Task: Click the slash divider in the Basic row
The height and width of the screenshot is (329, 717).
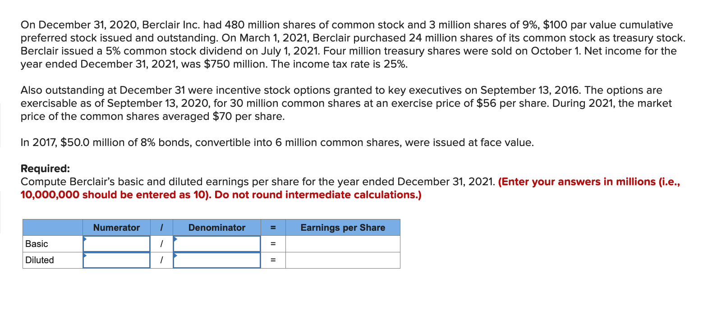Action: click(x=162, y=244)
